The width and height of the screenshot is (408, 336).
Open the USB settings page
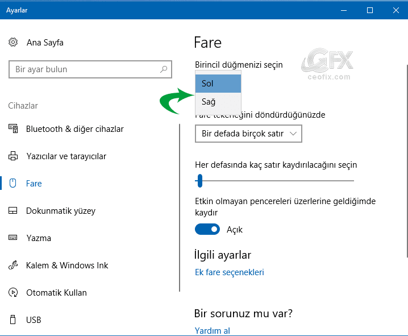tap(34, 320)
